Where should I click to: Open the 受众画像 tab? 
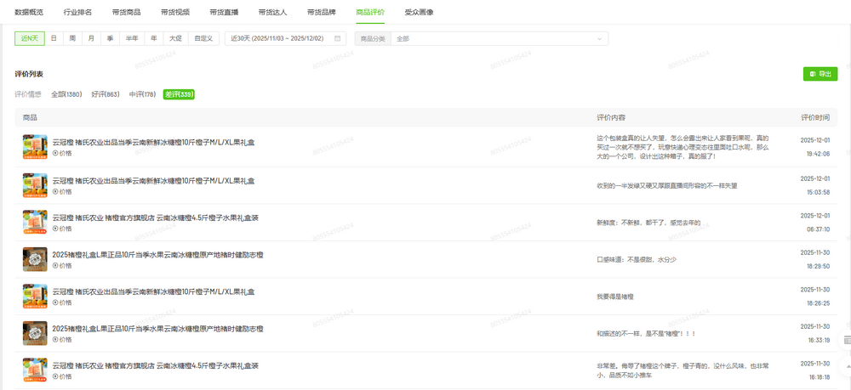coord(419,13)
